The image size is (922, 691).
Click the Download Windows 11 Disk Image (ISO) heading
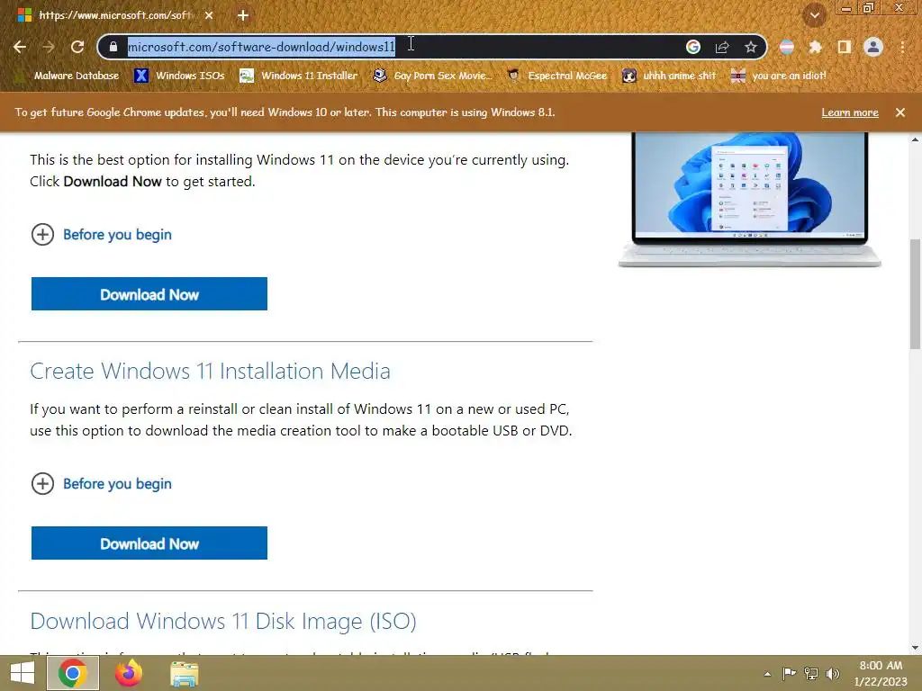pos(223,621)
